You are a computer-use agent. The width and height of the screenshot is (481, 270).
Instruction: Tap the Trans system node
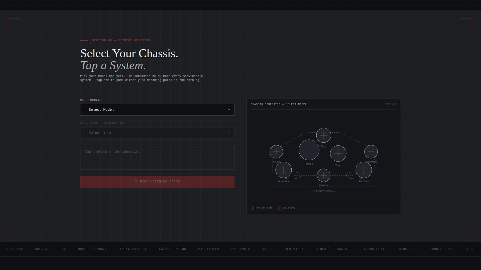click(x=338, y=153)
